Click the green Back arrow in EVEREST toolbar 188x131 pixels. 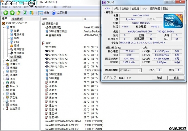click(6, 13)
